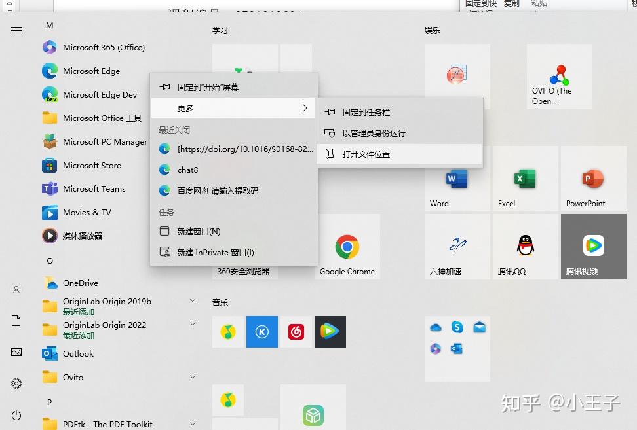Screen dimensions: 637x430
Task: Start 腾讯视频 from its tile
Action: [593, 247]
